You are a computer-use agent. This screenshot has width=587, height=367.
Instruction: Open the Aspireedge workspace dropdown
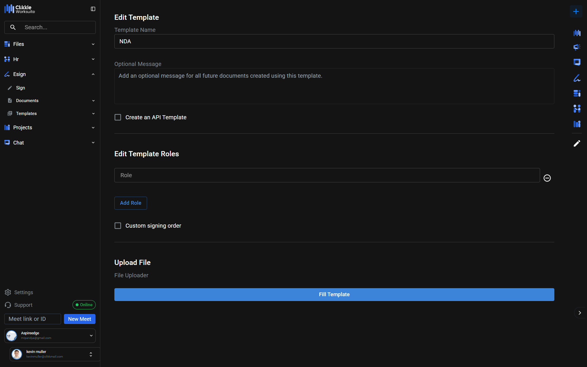point(91,335)
